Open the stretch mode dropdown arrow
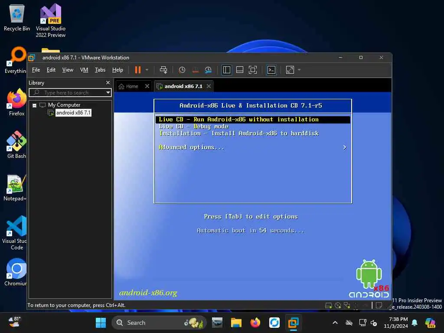Screen dimensions: 444x333 [x=299, y=70]
